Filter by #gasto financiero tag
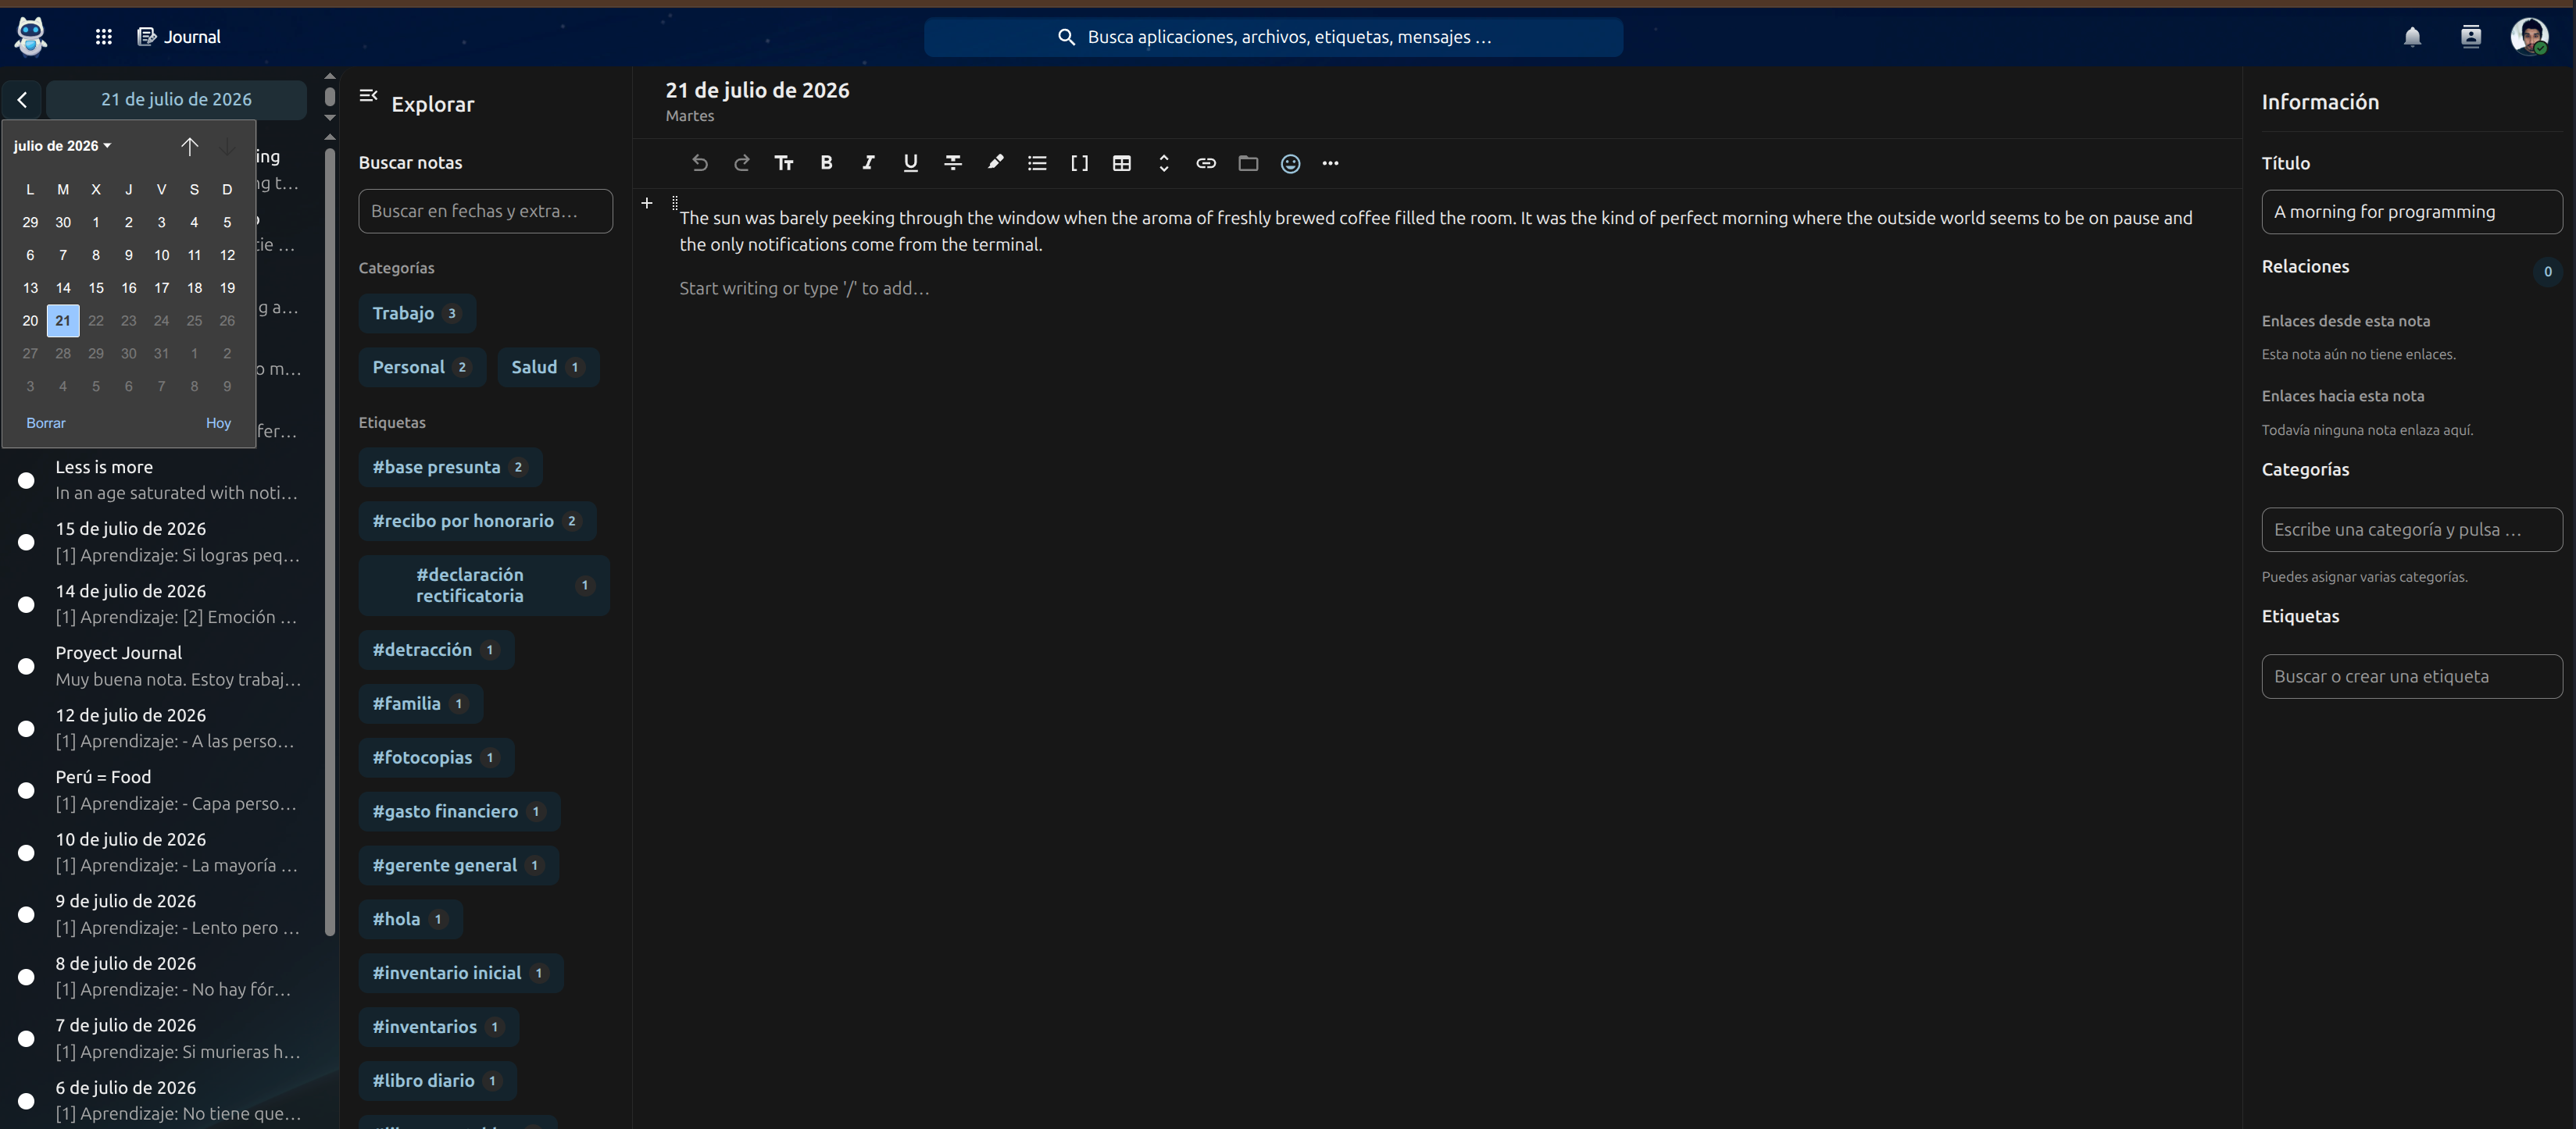Image resolution: width=2576 pixels, height=1129 pixels. click(x=459, y=811)
